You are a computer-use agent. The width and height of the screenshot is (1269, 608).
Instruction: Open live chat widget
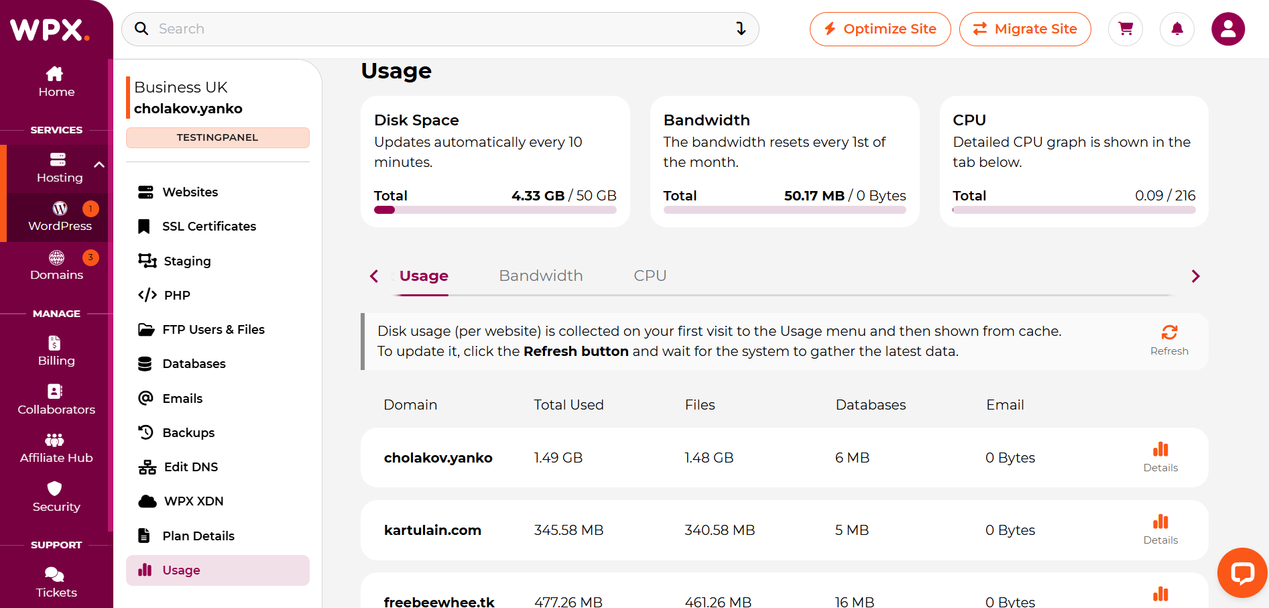(x=1242, y=572)
